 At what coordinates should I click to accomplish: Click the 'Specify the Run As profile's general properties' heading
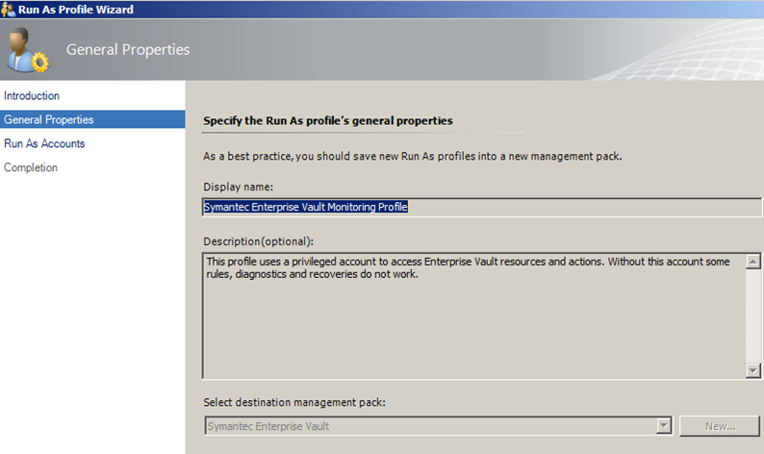click(328, 120)
